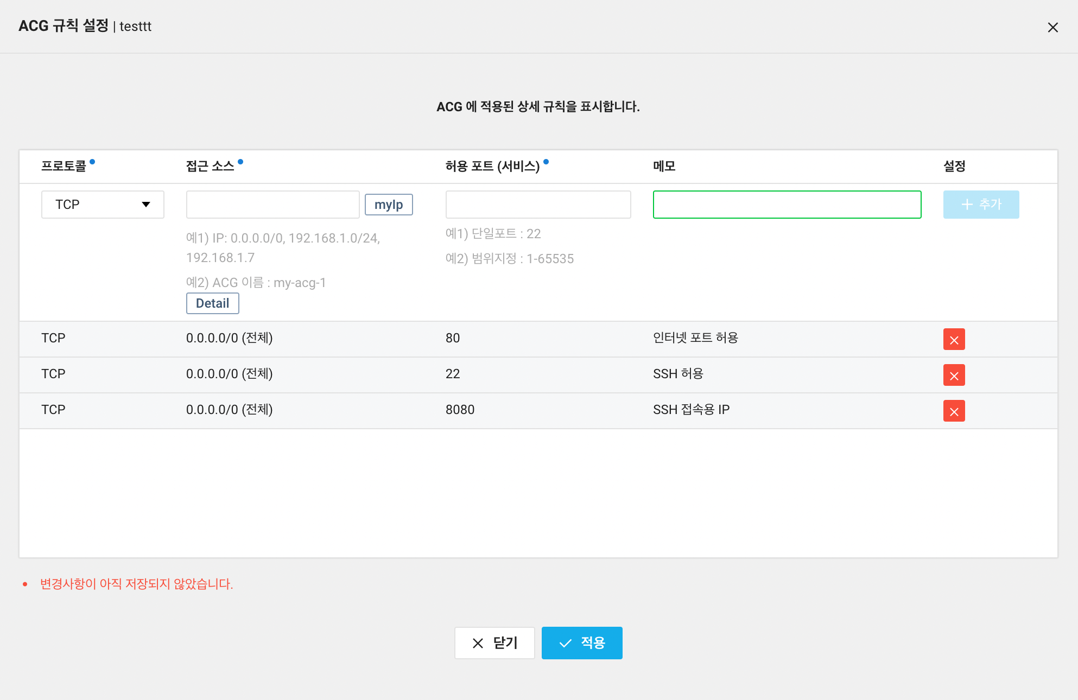The width and height of the screenshot is (1078, 700).
Task: Click the 적용 apply button
Action: point(582,643)
